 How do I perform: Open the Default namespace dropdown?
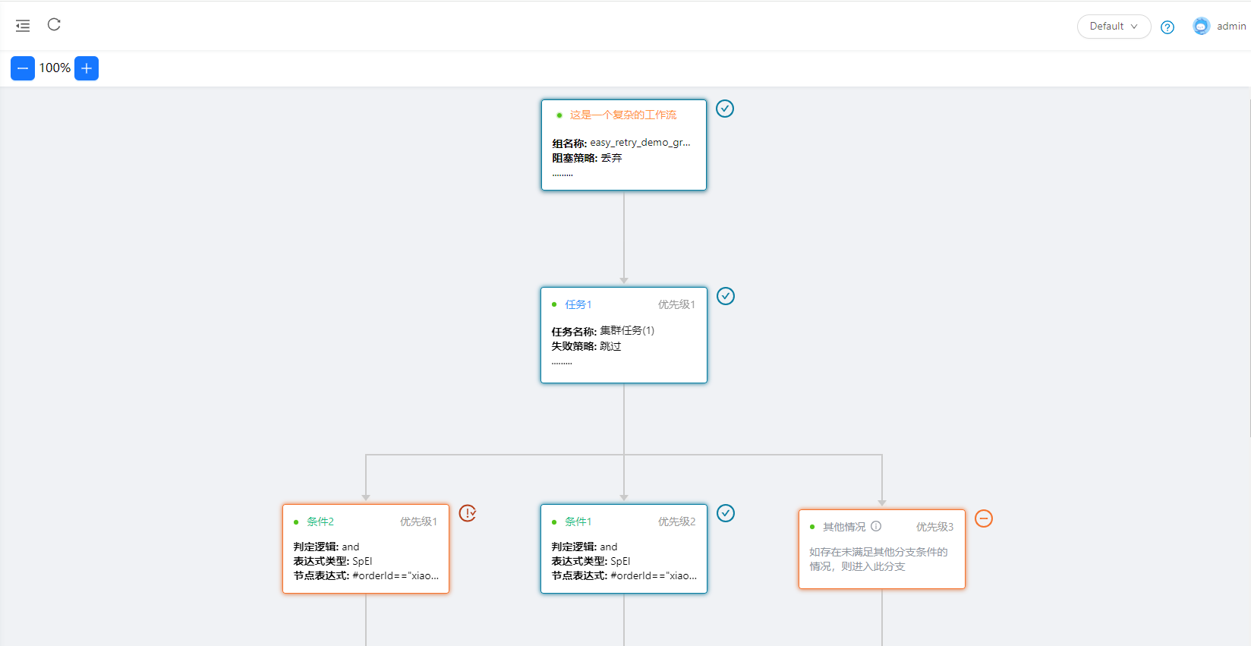1114,27
